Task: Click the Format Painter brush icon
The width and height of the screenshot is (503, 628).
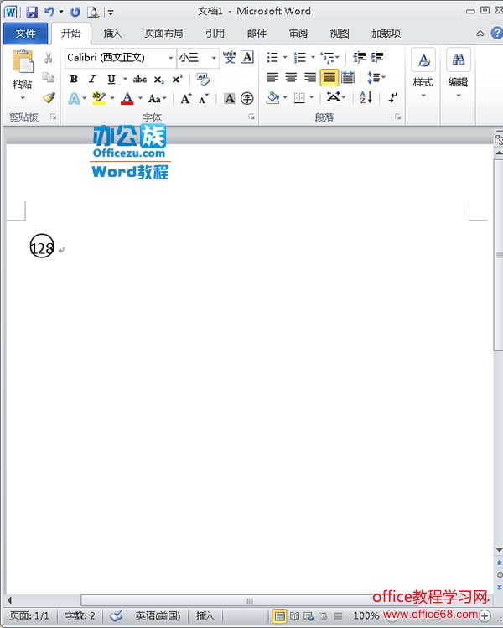Action: click(x=49, y=97)
